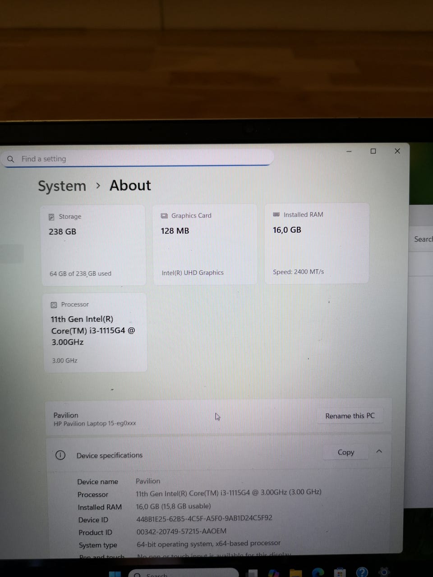Click the Graphics Card icon
Viewport: 433px width, 577px height.
click(164, 216)
